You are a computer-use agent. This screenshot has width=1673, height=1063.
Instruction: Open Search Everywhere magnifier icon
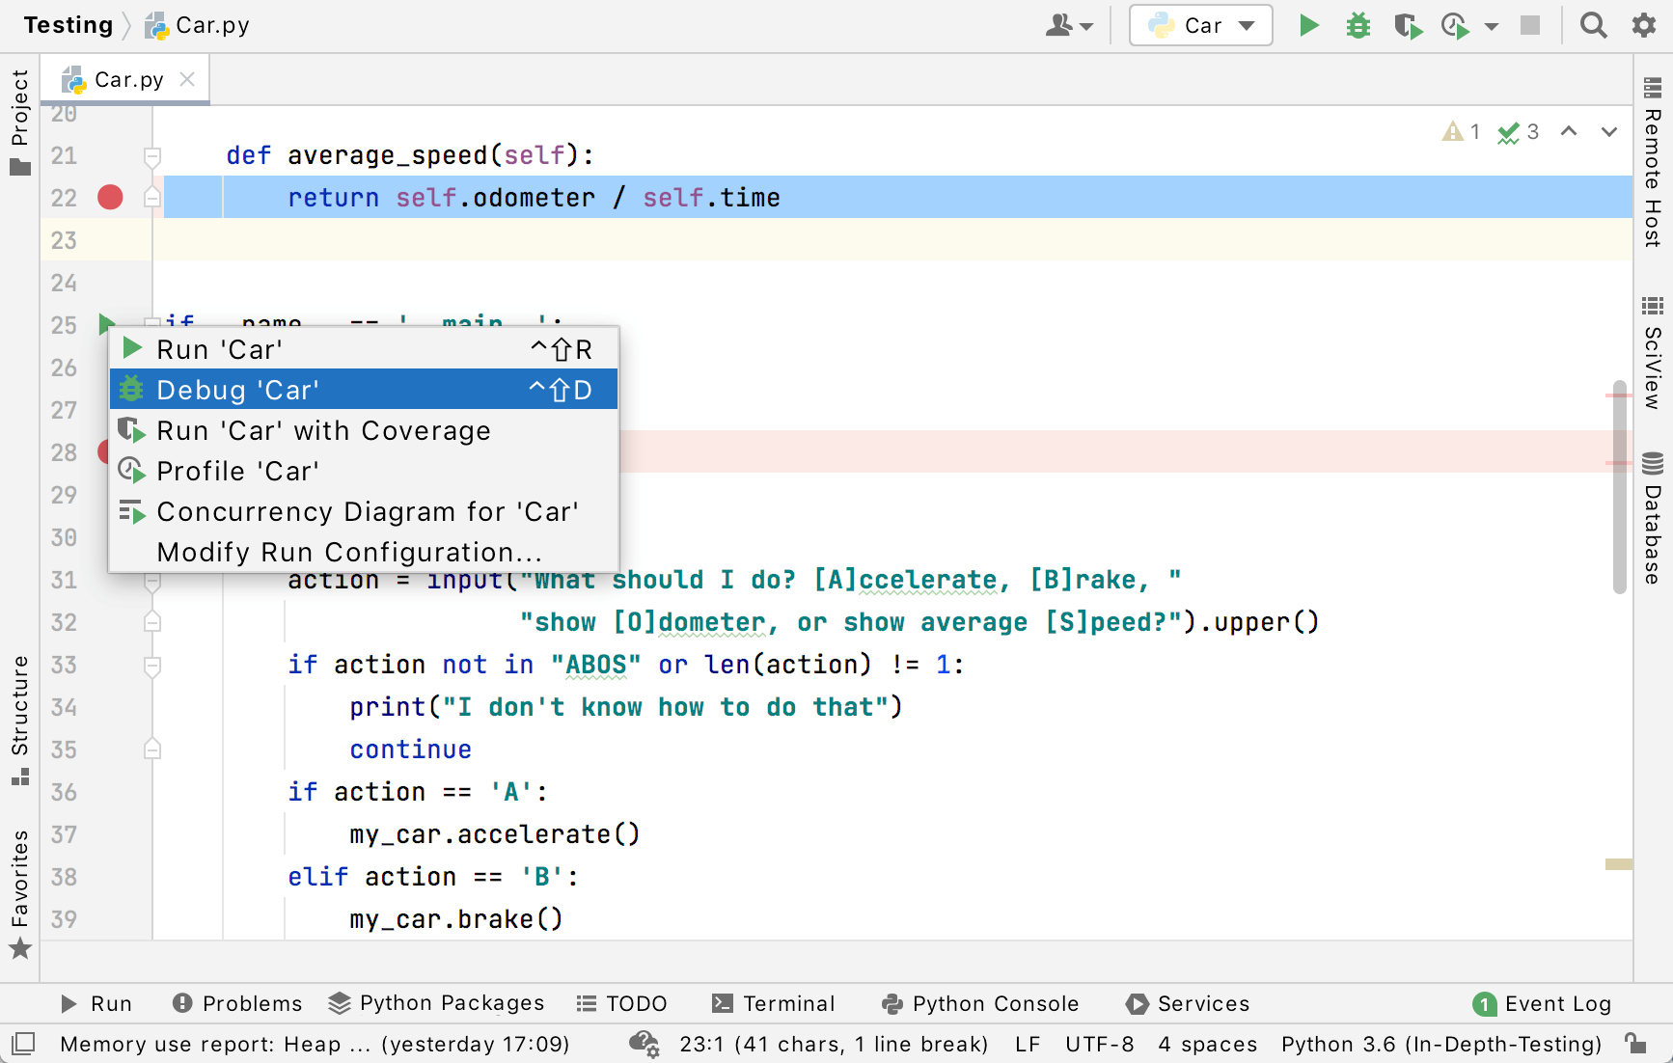pyautogui.click(x=1593, y=25)
